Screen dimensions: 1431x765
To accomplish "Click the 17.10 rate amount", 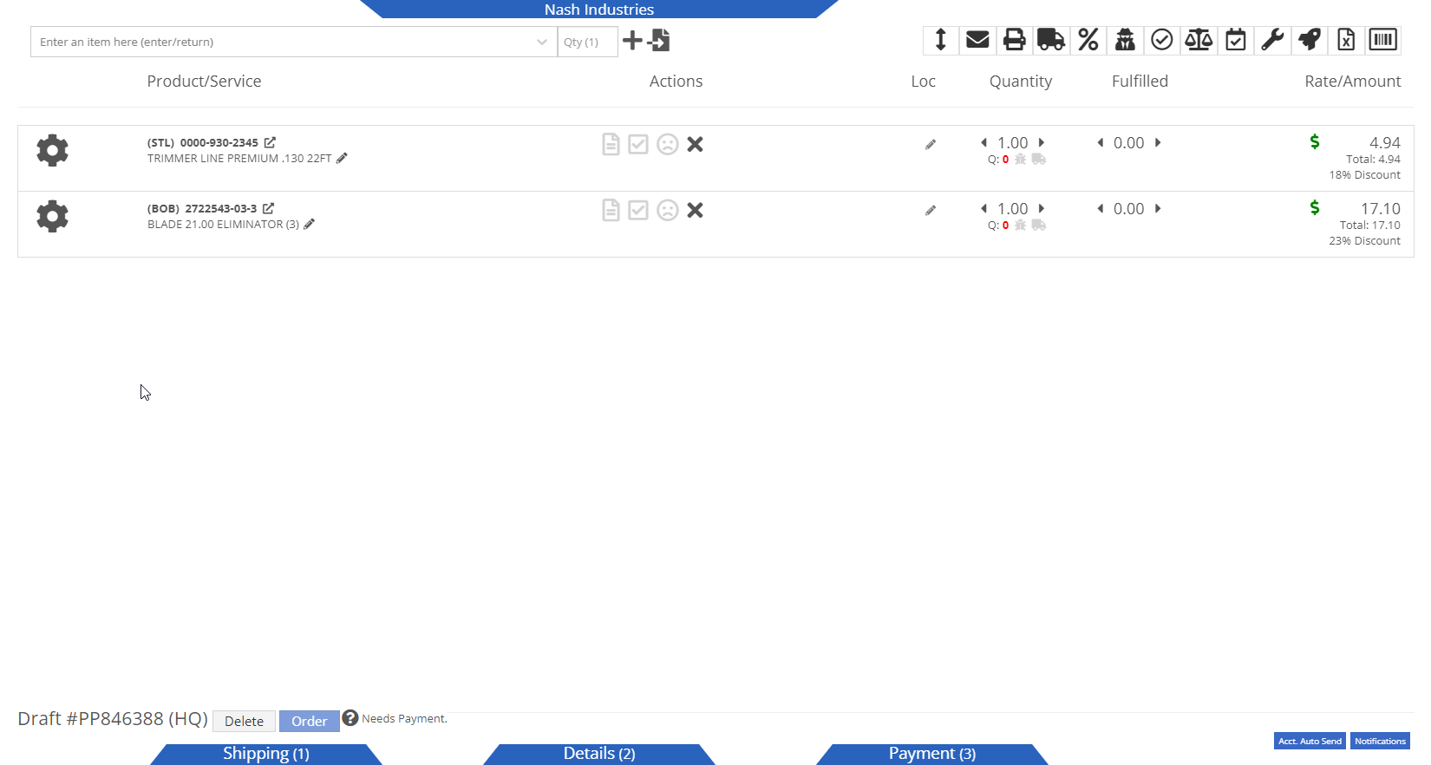I will coord(1380,208).
